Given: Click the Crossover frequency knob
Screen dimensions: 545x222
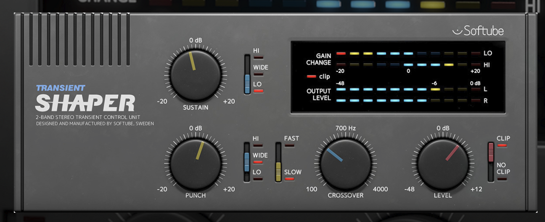Looking at the screenshot, I should [x=346, y=163].
